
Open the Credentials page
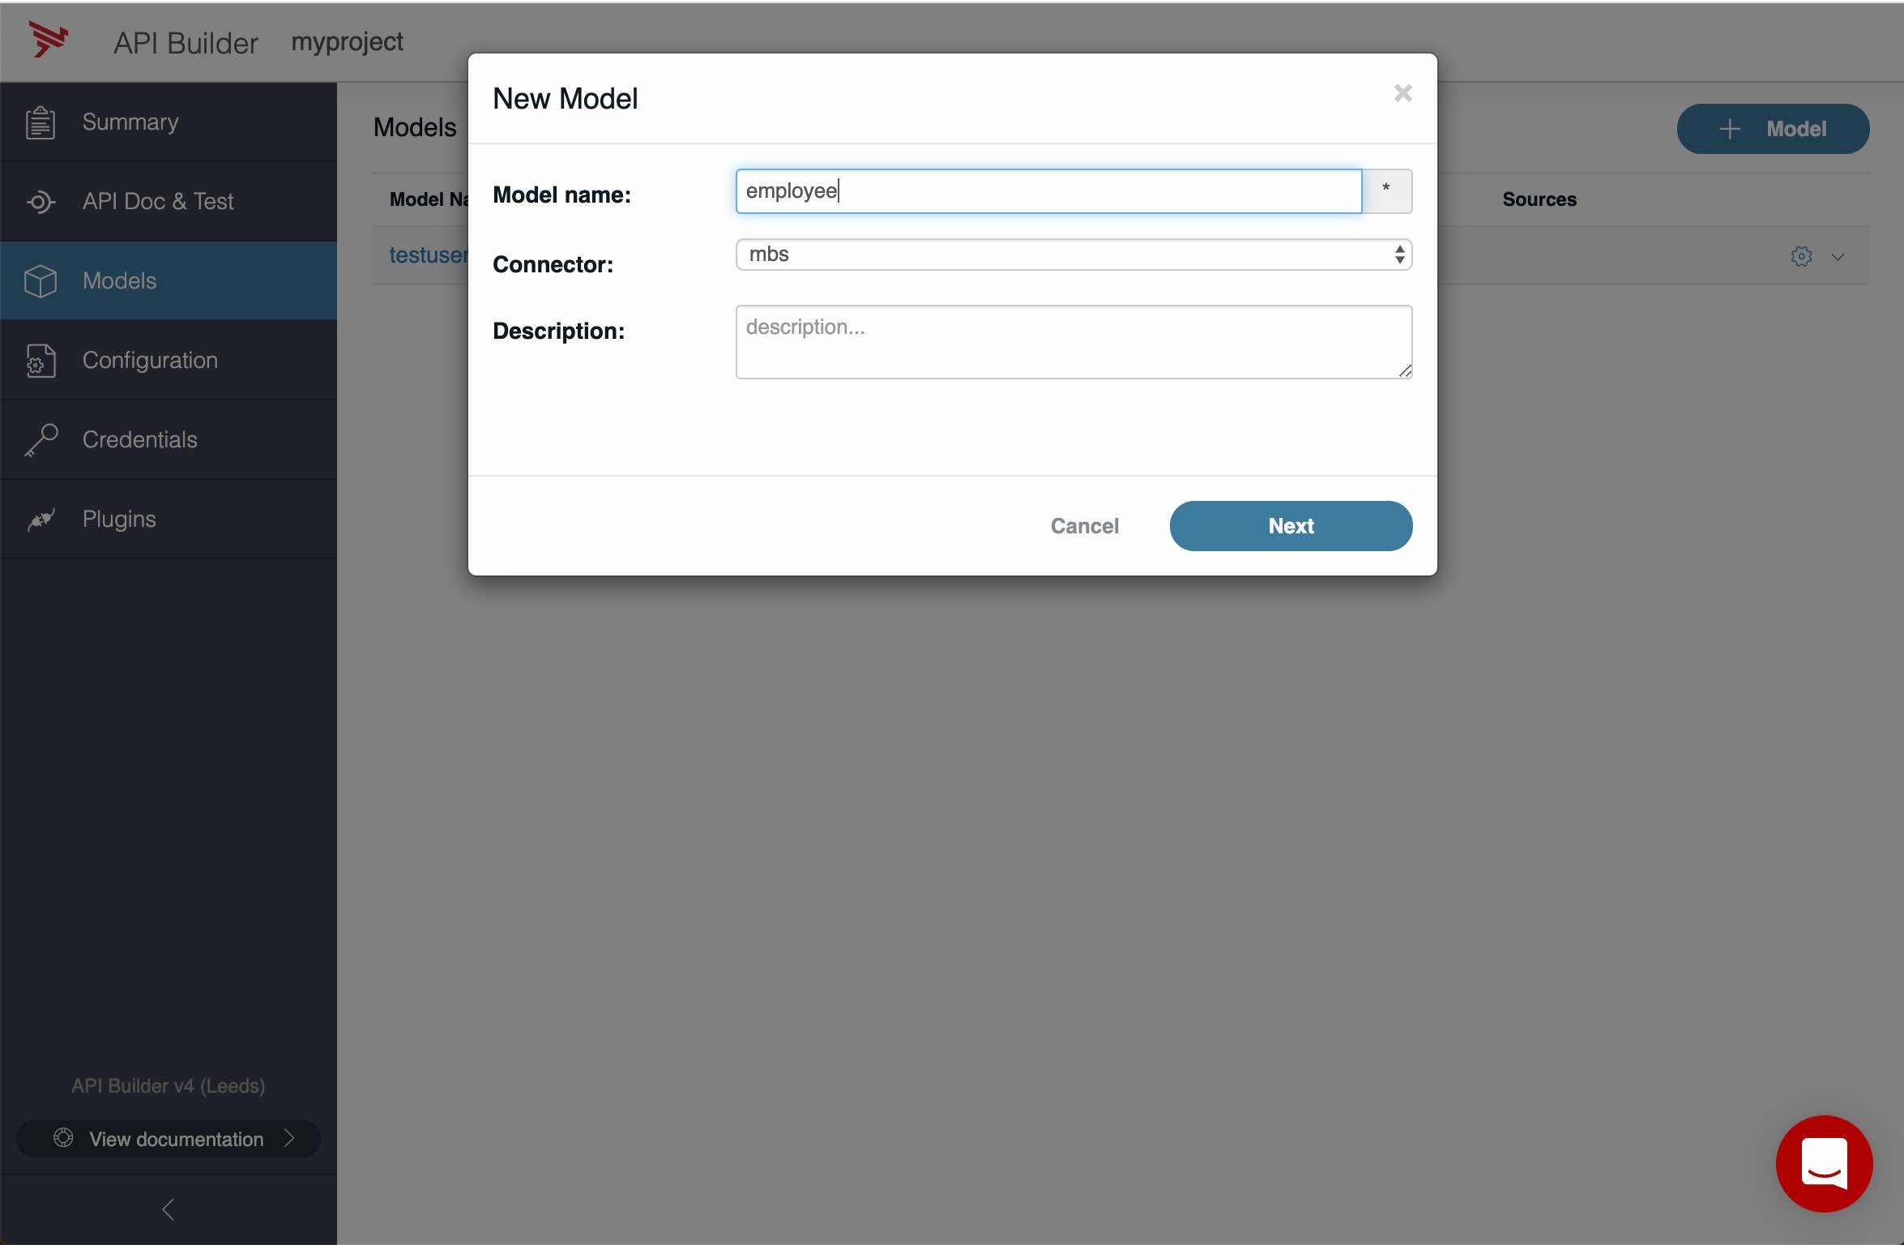click(169, 440)
